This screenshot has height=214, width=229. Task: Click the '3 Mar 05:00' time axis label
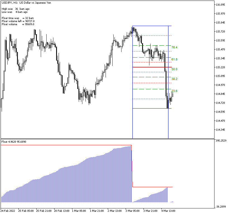[132, 211]
